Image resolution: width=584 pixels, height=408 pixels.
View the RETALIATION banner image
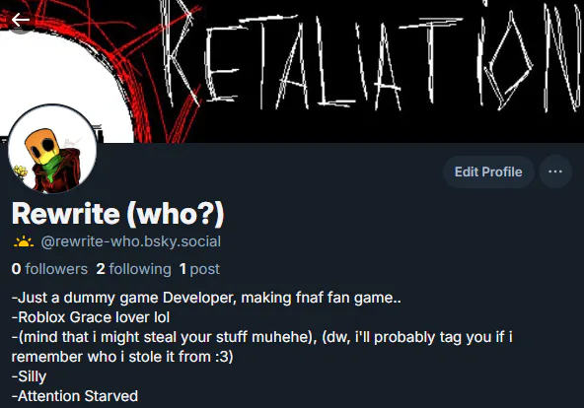[292, 71]
